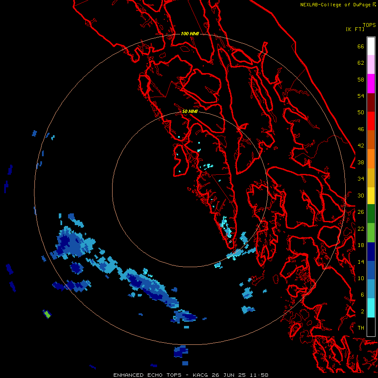Pick the dark orange 46 kft legend swatch
Screen dimensions: 378x378
click(371, 139)
